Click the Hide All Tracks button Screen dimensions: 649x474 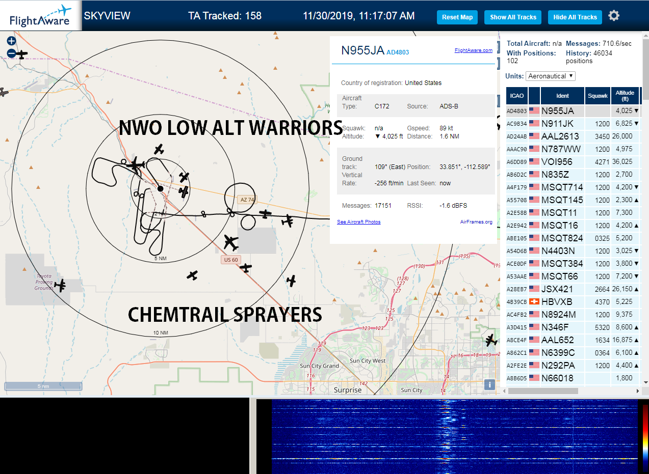click(575, 17)
